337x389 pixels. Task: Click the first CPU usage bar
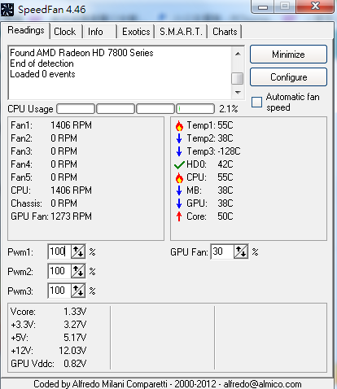[76, 109]
